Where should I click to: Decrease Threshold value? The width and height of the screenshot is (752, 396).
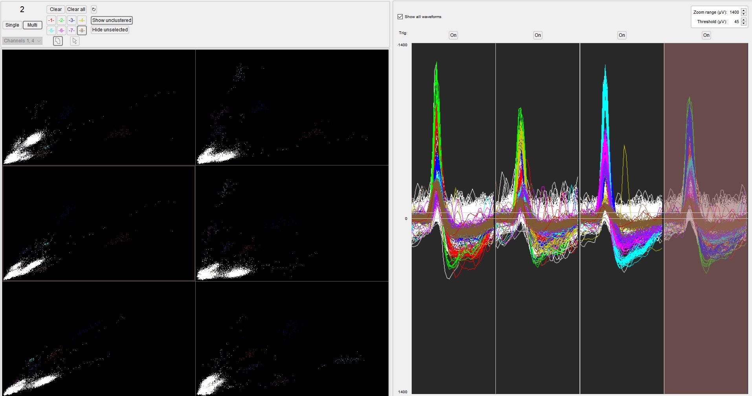pos(744,24)
